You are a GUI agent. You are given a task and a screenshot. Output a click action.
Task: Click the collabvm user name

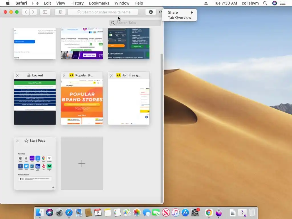pyautogui.click(x=250, y=3)
